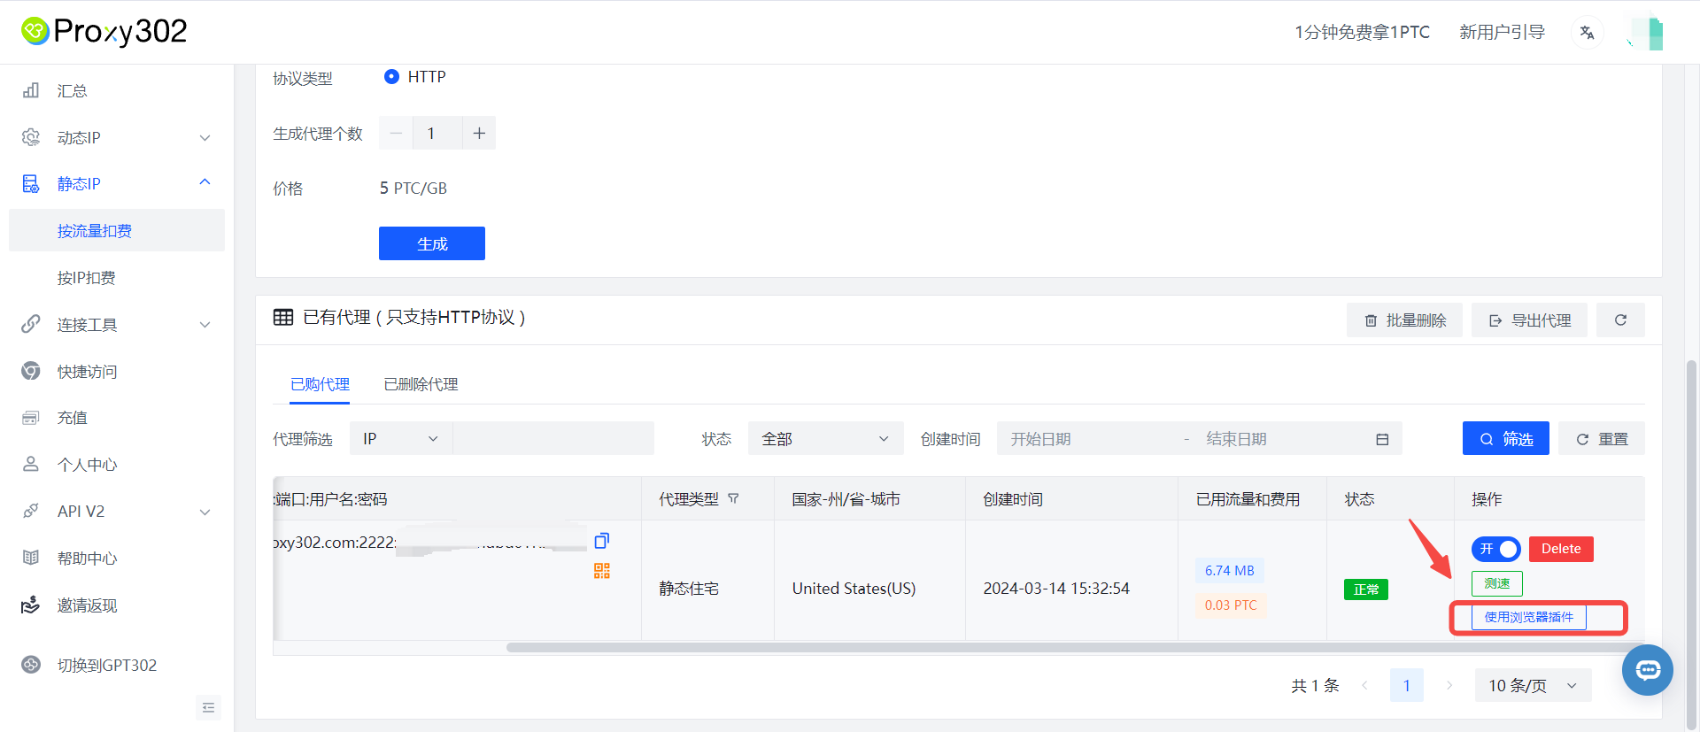This screenshot has height=732, width=1700.
Task: Click the blue 筛选 filter button
Action: pos(1505,438)
